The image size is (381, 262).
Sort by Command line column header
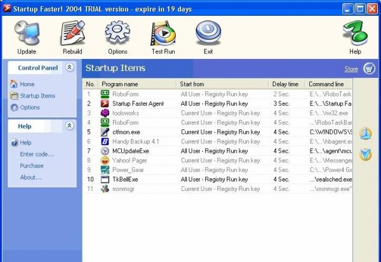coord(328,84)
